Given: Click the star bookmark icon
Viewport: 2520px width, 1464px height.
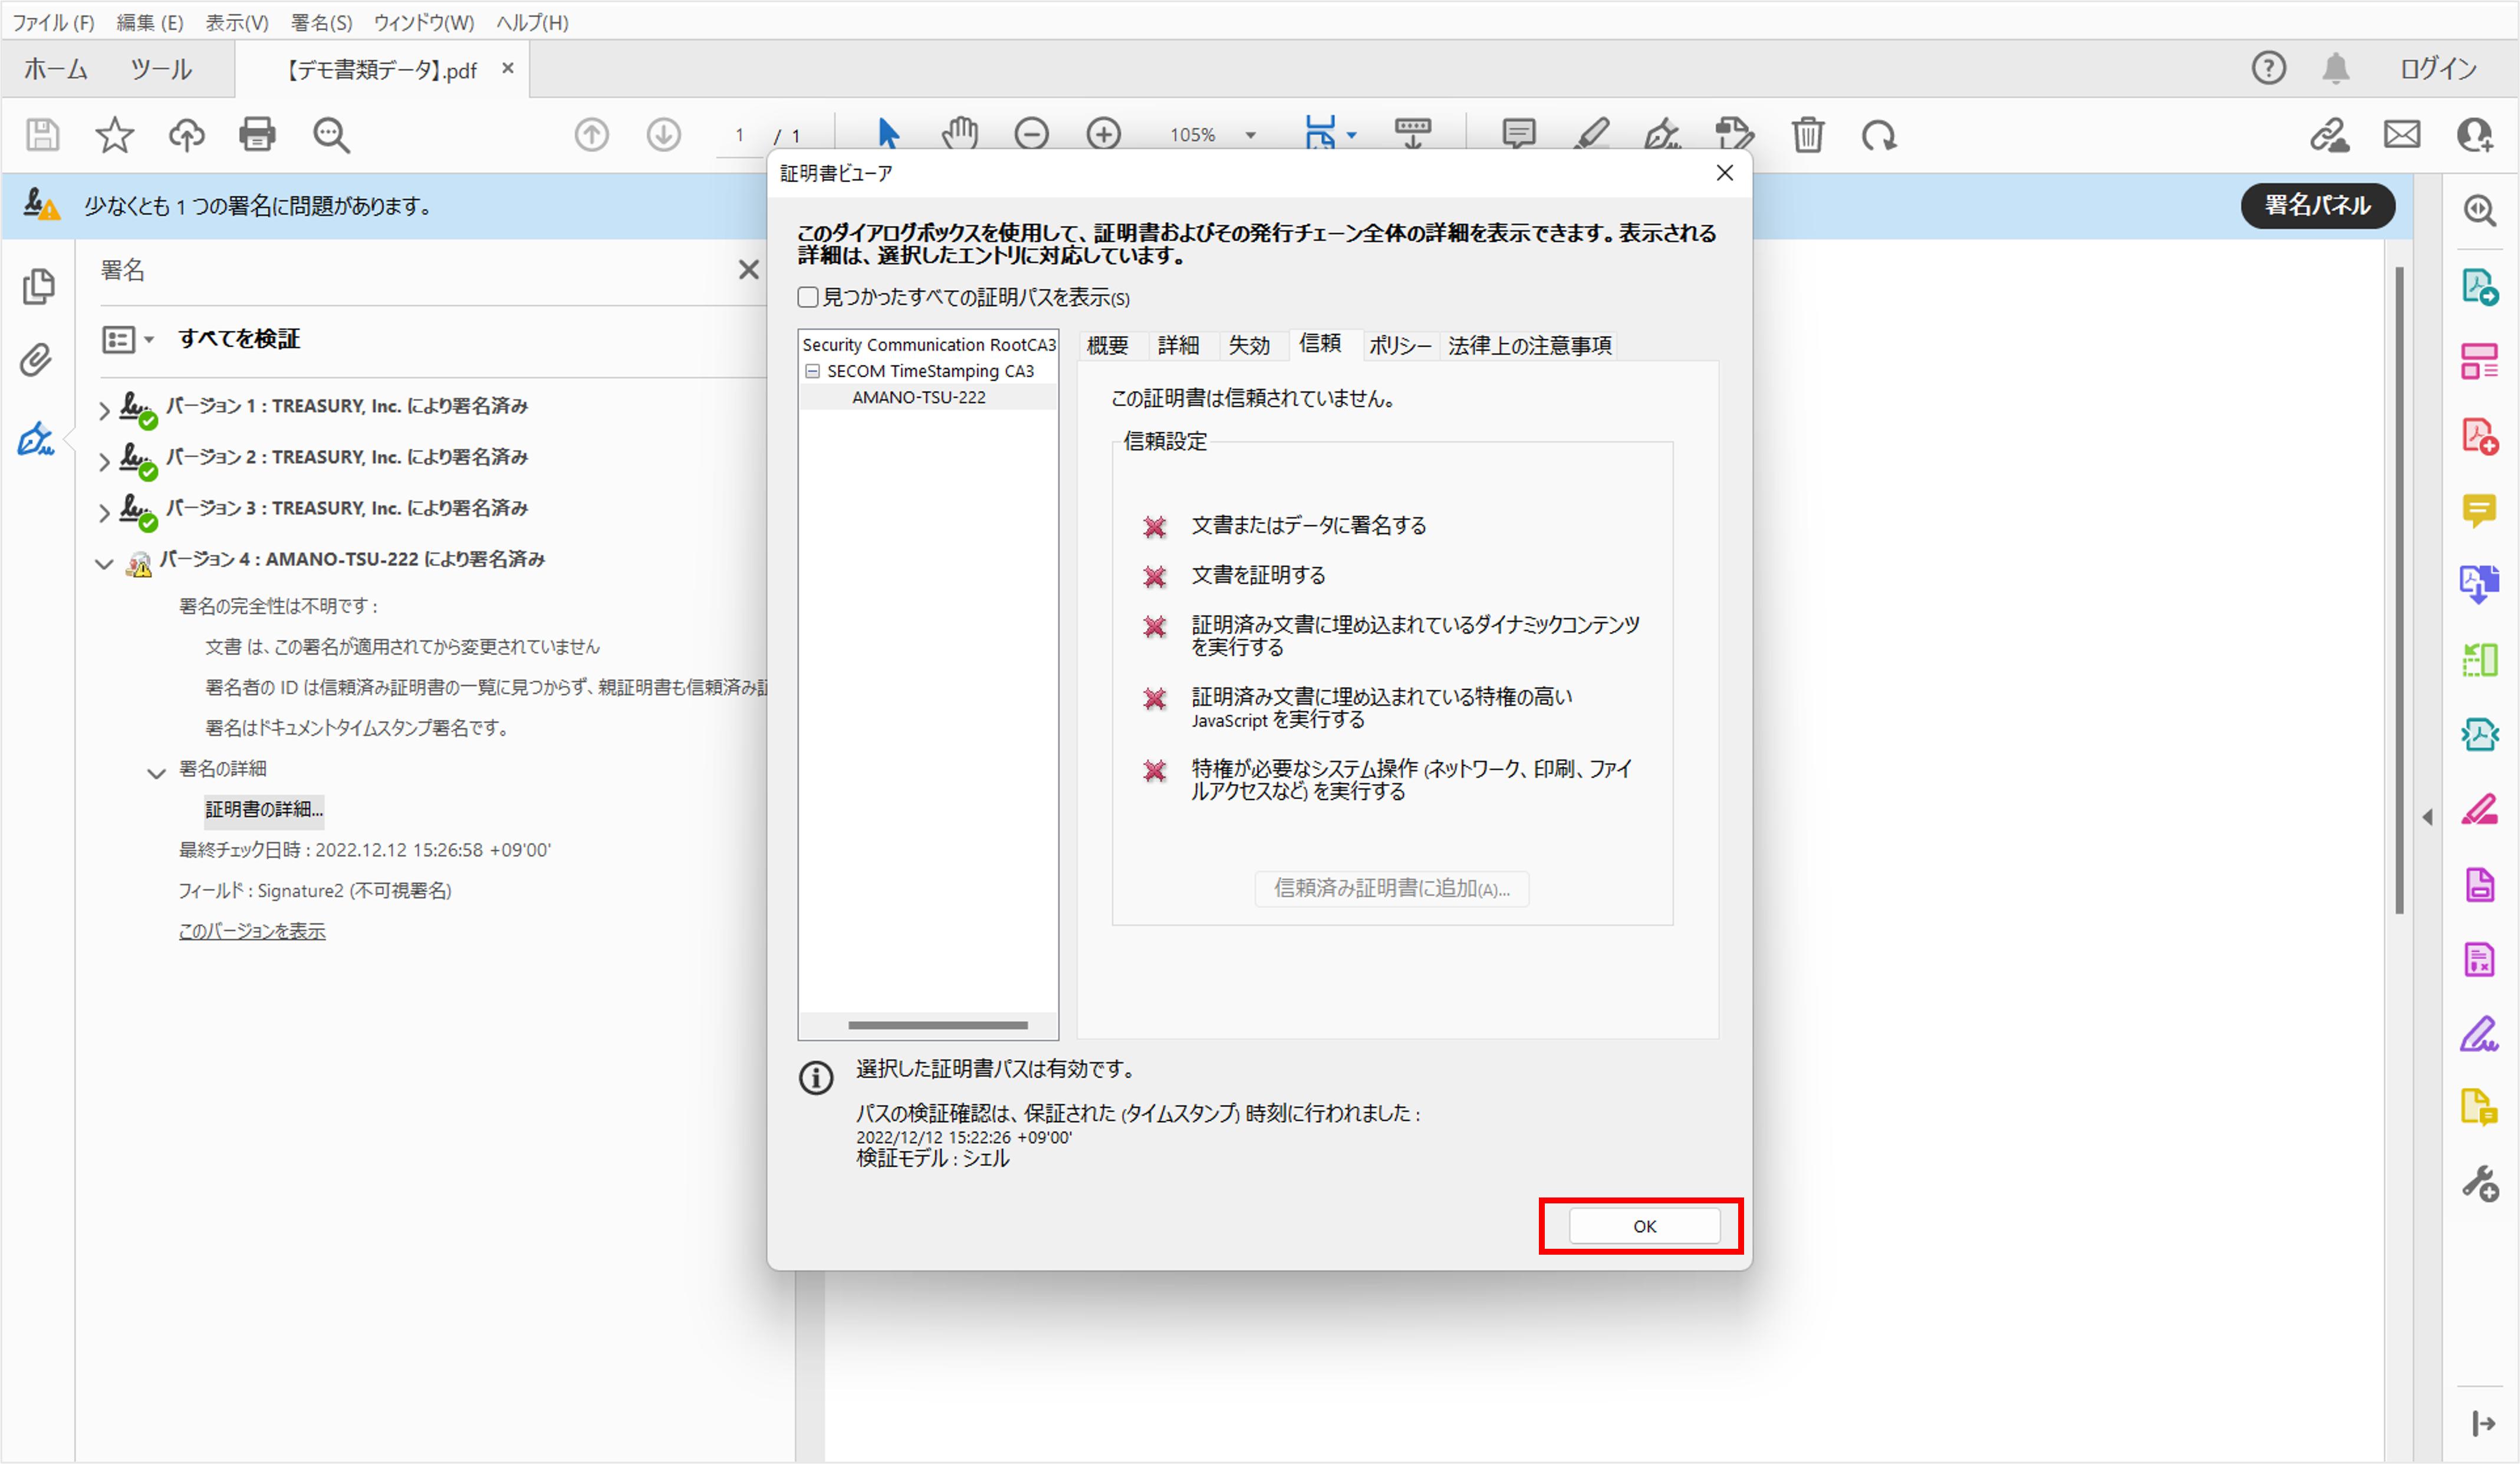Looking at the screenshot, I should pyautogui.click(x=114, y=134).
